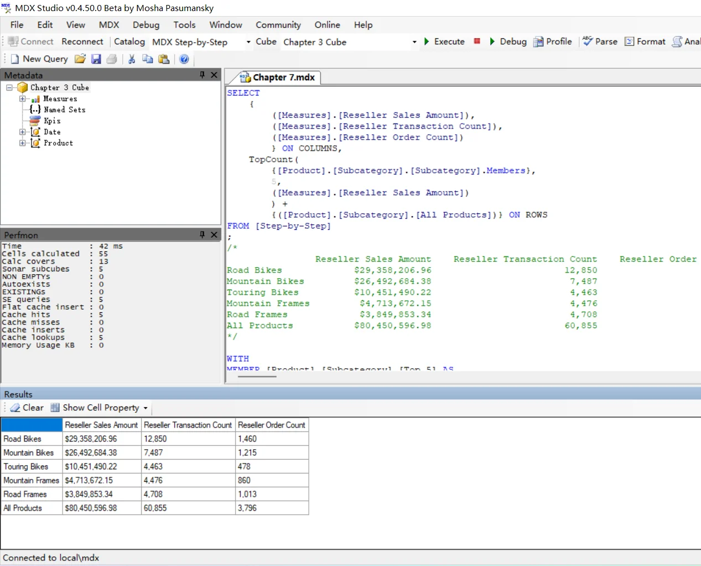Stop execution with the red square button
The width and height of the screenshot is (701, 566).
[x=477, y=41]
